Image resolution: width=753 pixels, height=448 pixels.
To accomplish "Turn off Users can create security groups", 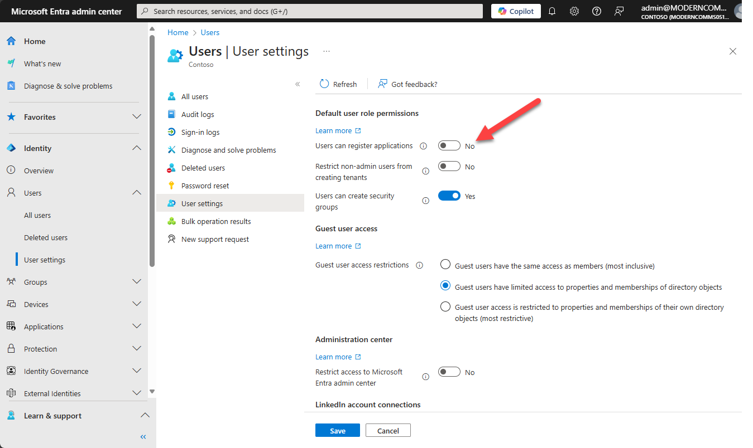I will point(449,196).
